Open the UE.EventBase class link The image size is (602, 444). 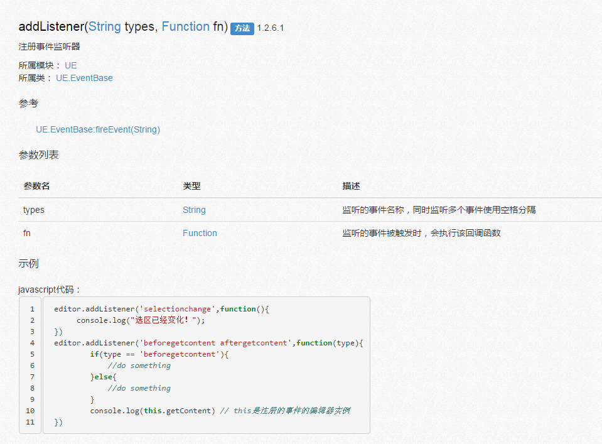[85, 78]
